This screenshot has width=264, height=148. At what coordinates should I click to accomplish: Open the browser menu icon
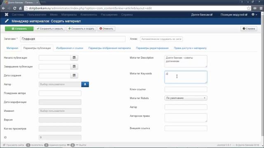click(261, 8)
